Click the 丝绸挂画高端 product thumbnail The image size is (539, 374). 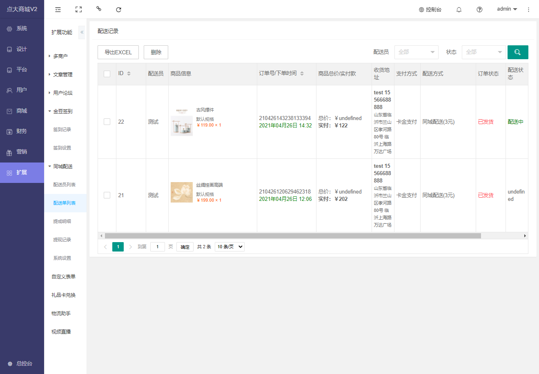[182, 192]
